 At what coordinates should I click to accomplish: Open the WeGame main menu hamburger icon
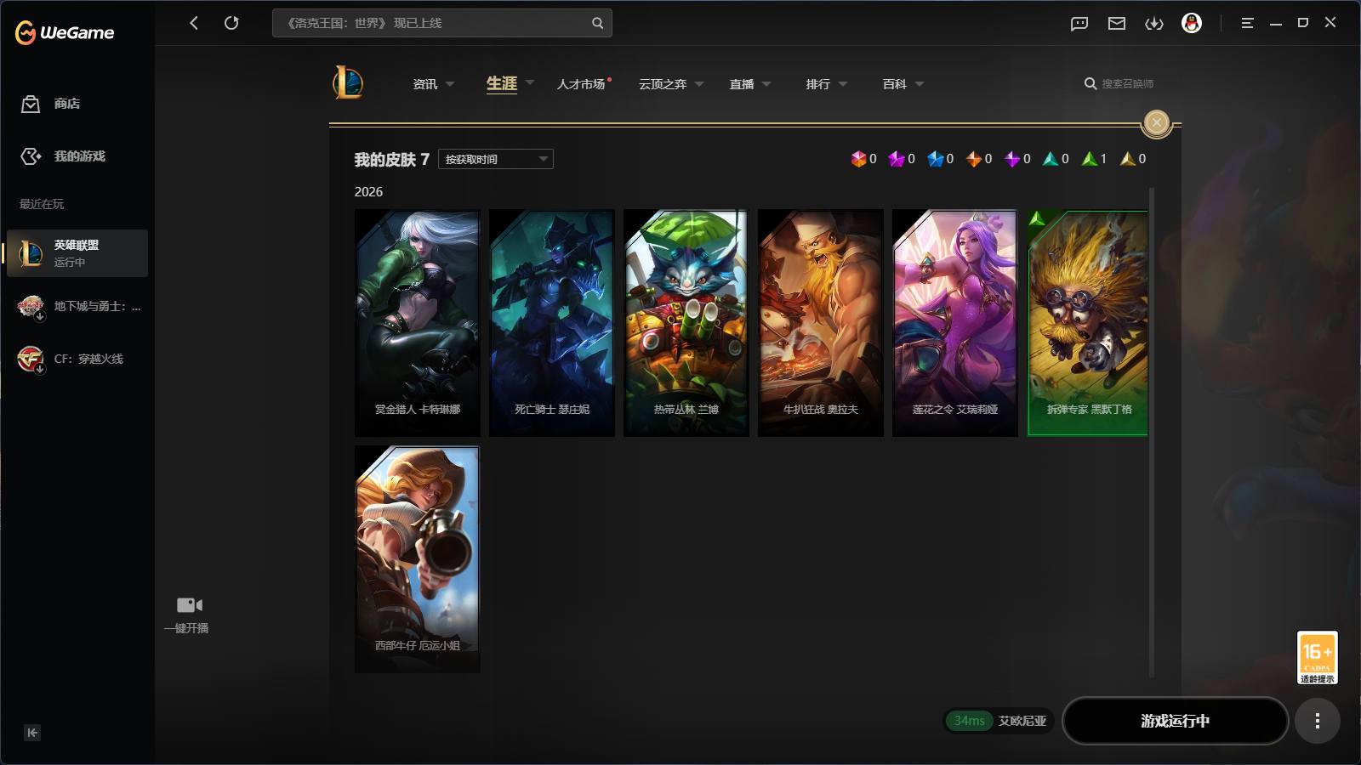point(1247,23)
